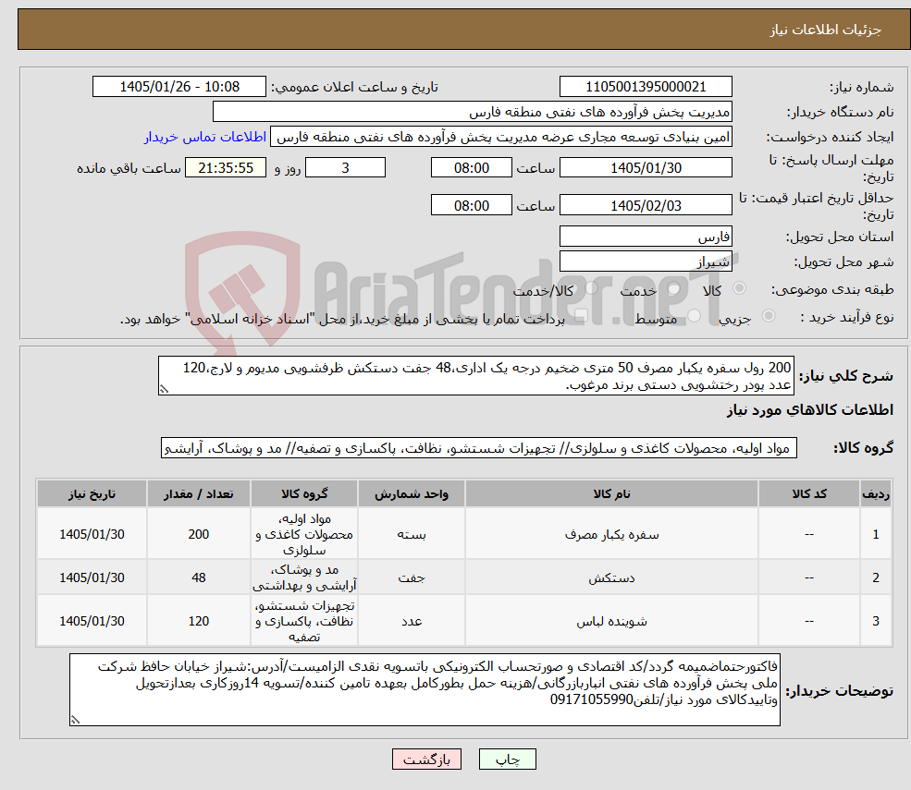911x790 pixels.
Task: Click the دستکش item name
Action: [x=611, y=578]
